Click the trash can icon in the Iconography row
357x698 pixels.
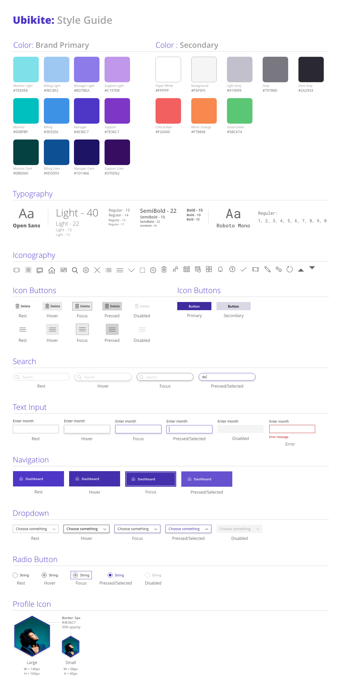click(164, 269)
